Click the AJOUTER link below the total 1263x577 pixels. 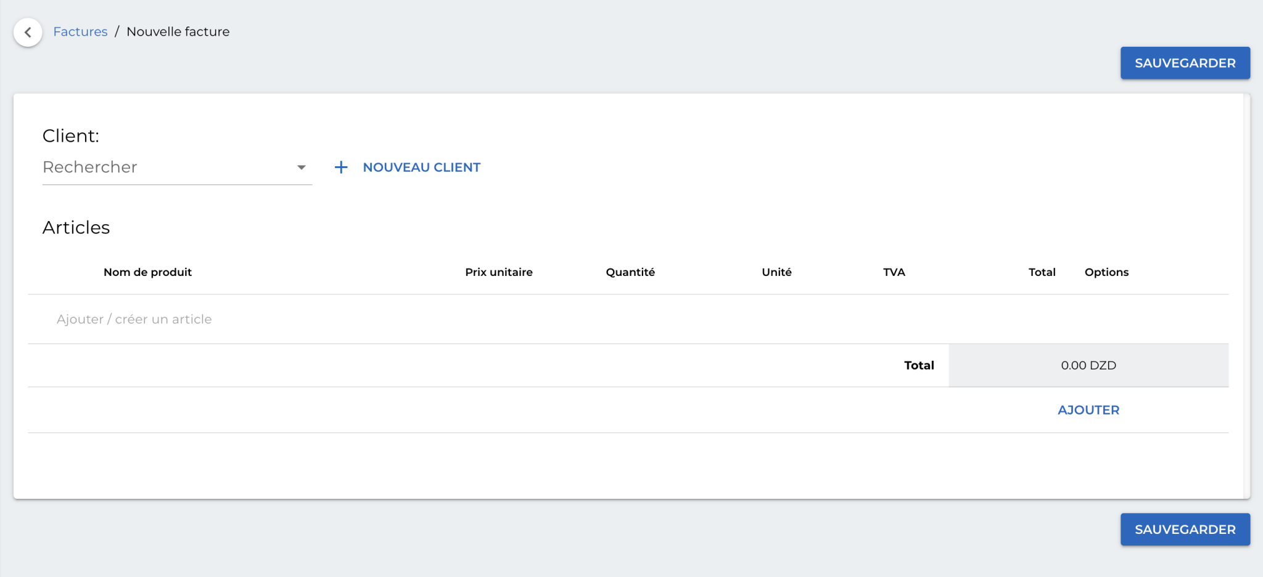tap(1088, 410)
